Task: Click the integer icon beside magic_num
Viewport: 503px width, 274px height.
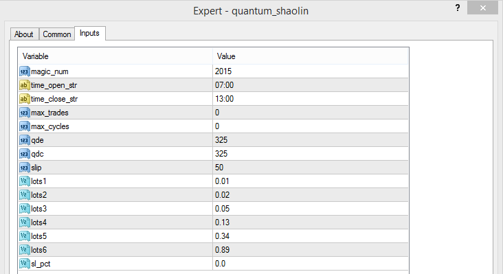Action: [x=25, y=71]
